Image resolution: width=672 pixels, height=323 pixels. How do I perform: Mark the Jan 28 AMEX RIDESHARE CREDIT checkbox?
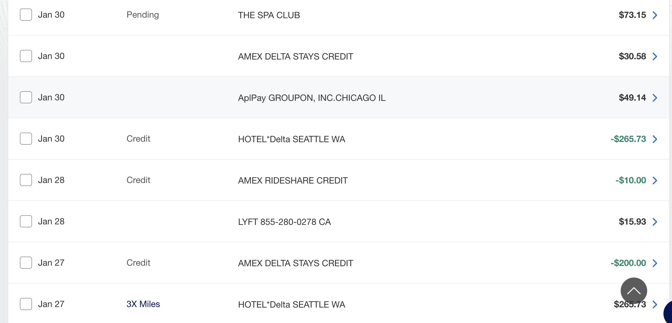pyautogui.click(x=26, y=180)
